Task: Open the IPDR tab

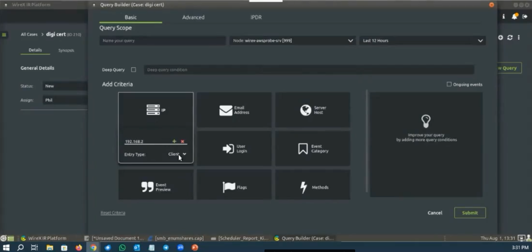Action: tap(256, 17)
